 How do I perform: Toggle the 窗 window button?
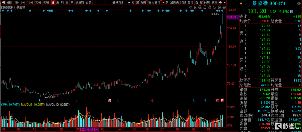coord(201,3)
